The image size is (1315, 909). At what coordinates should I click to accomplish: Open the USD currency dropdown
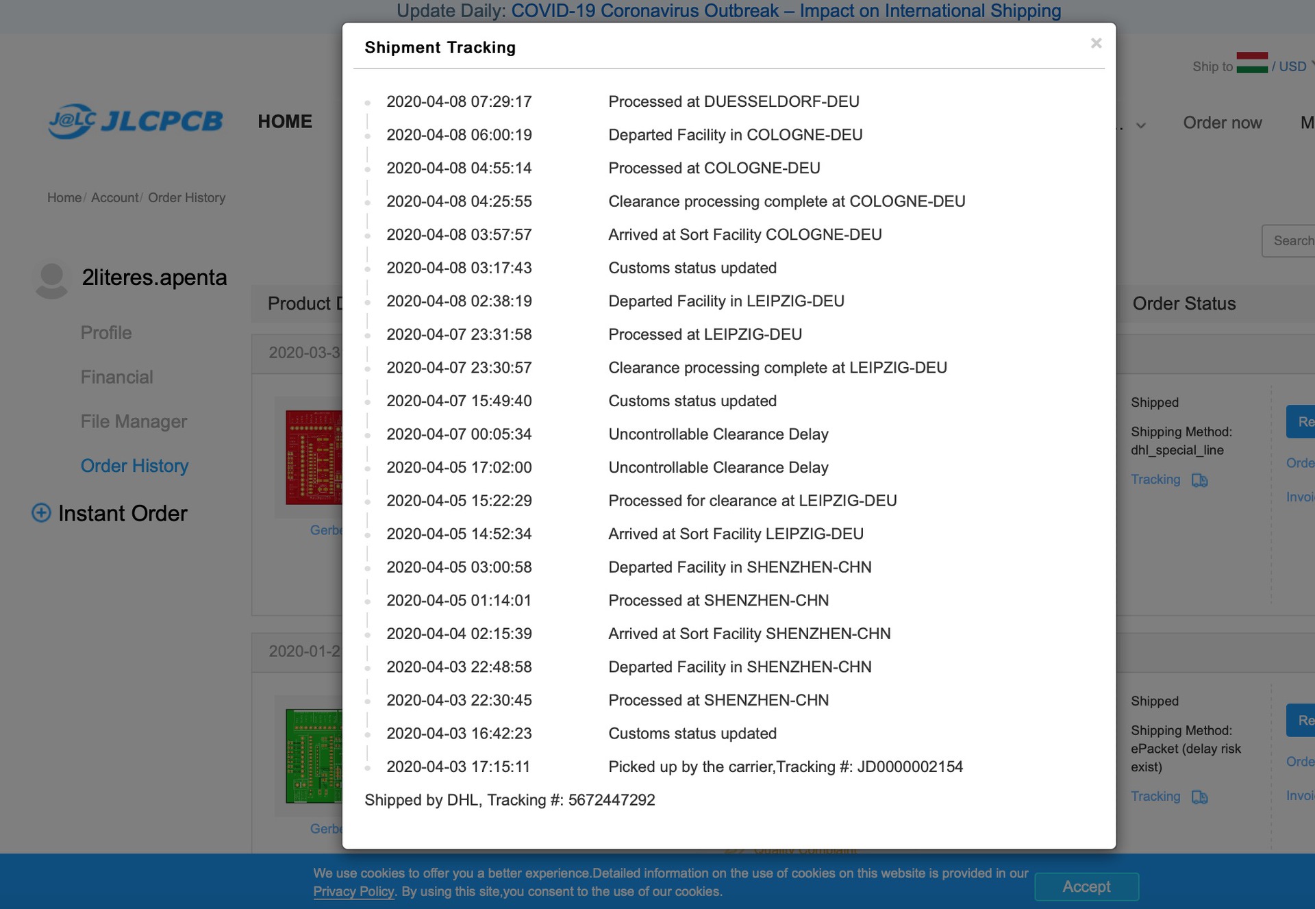tap(1294, 66)
